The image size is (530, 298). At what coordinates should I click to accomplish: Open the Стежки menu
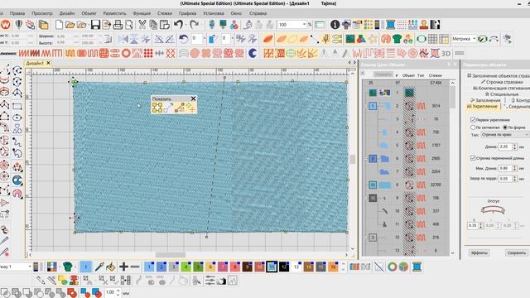pyautogui.click(x=165, y=13)
